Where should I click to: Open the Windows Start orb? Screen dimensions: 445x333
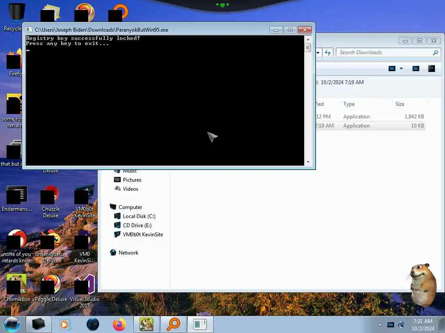click(11, 324)
